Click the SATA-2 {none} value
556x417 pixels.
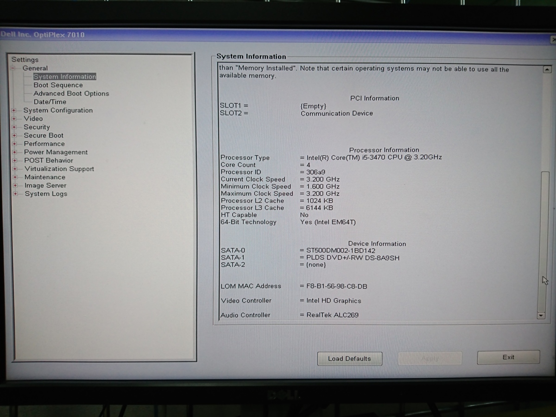(316, 265)
